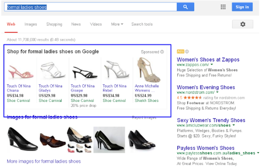Viewport: 260px width, 167px height.
Task: Open the wedge shoes collage image result
Action: click(x=80, y=140)
